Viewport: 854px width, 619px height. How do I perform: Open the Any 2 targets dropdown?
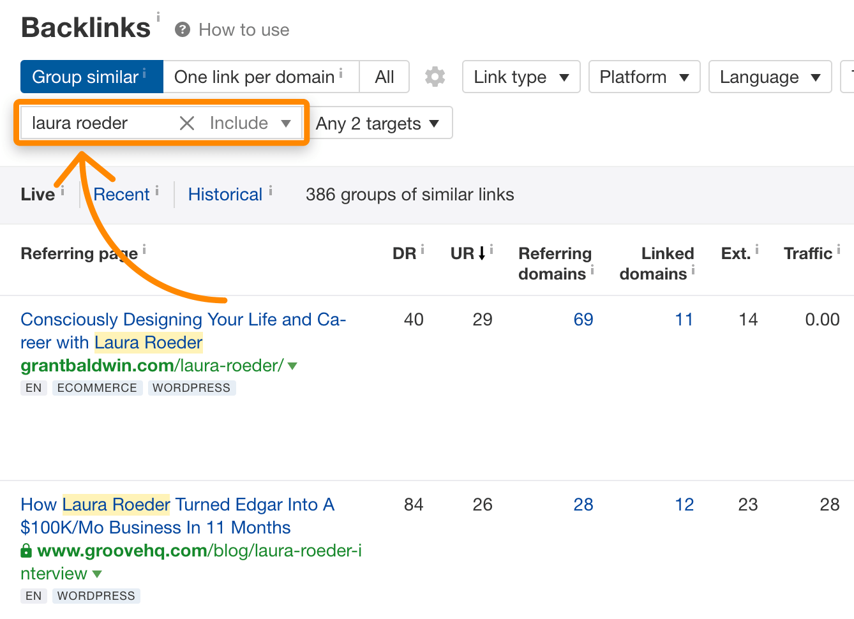[x=378, y=123]
